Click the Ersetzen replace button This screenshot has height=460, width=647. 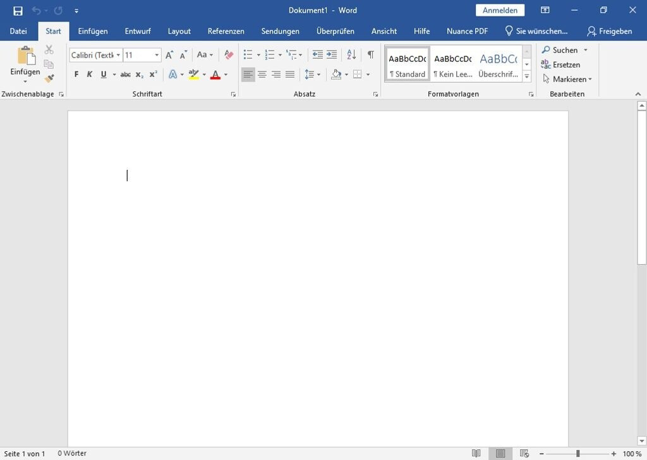(x=560, y=64)
